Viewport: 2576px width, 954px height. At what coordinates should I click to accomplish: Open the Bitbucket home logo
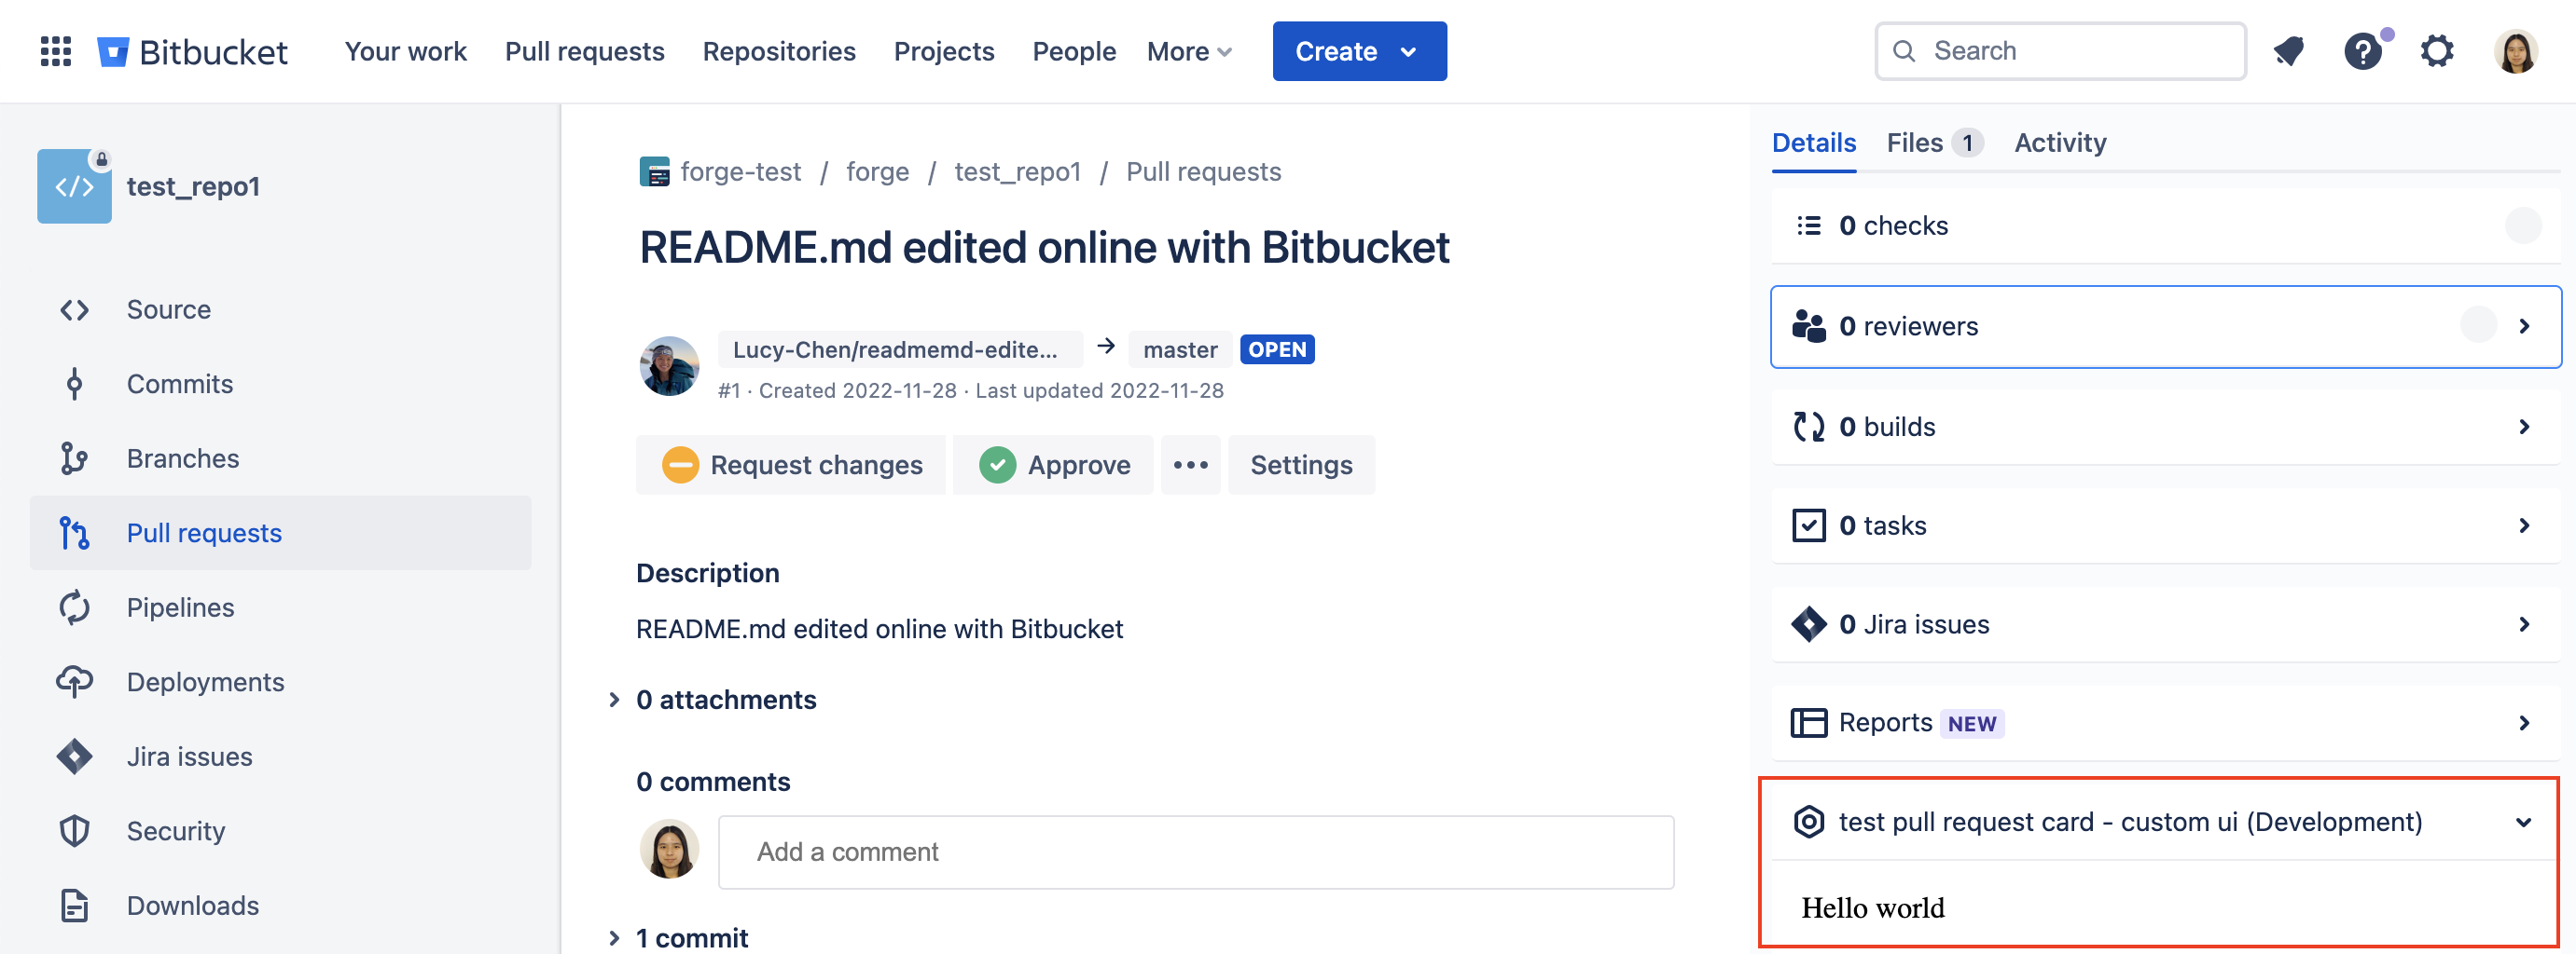pyautogui.click(x=192, y=51)
